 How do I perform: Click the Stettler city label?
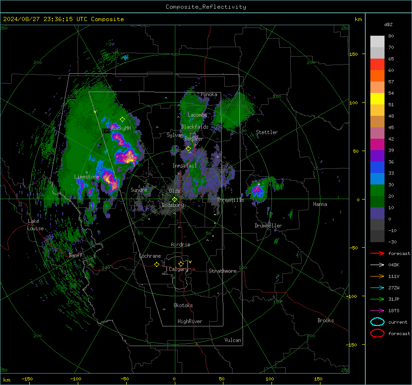(267, 132)
